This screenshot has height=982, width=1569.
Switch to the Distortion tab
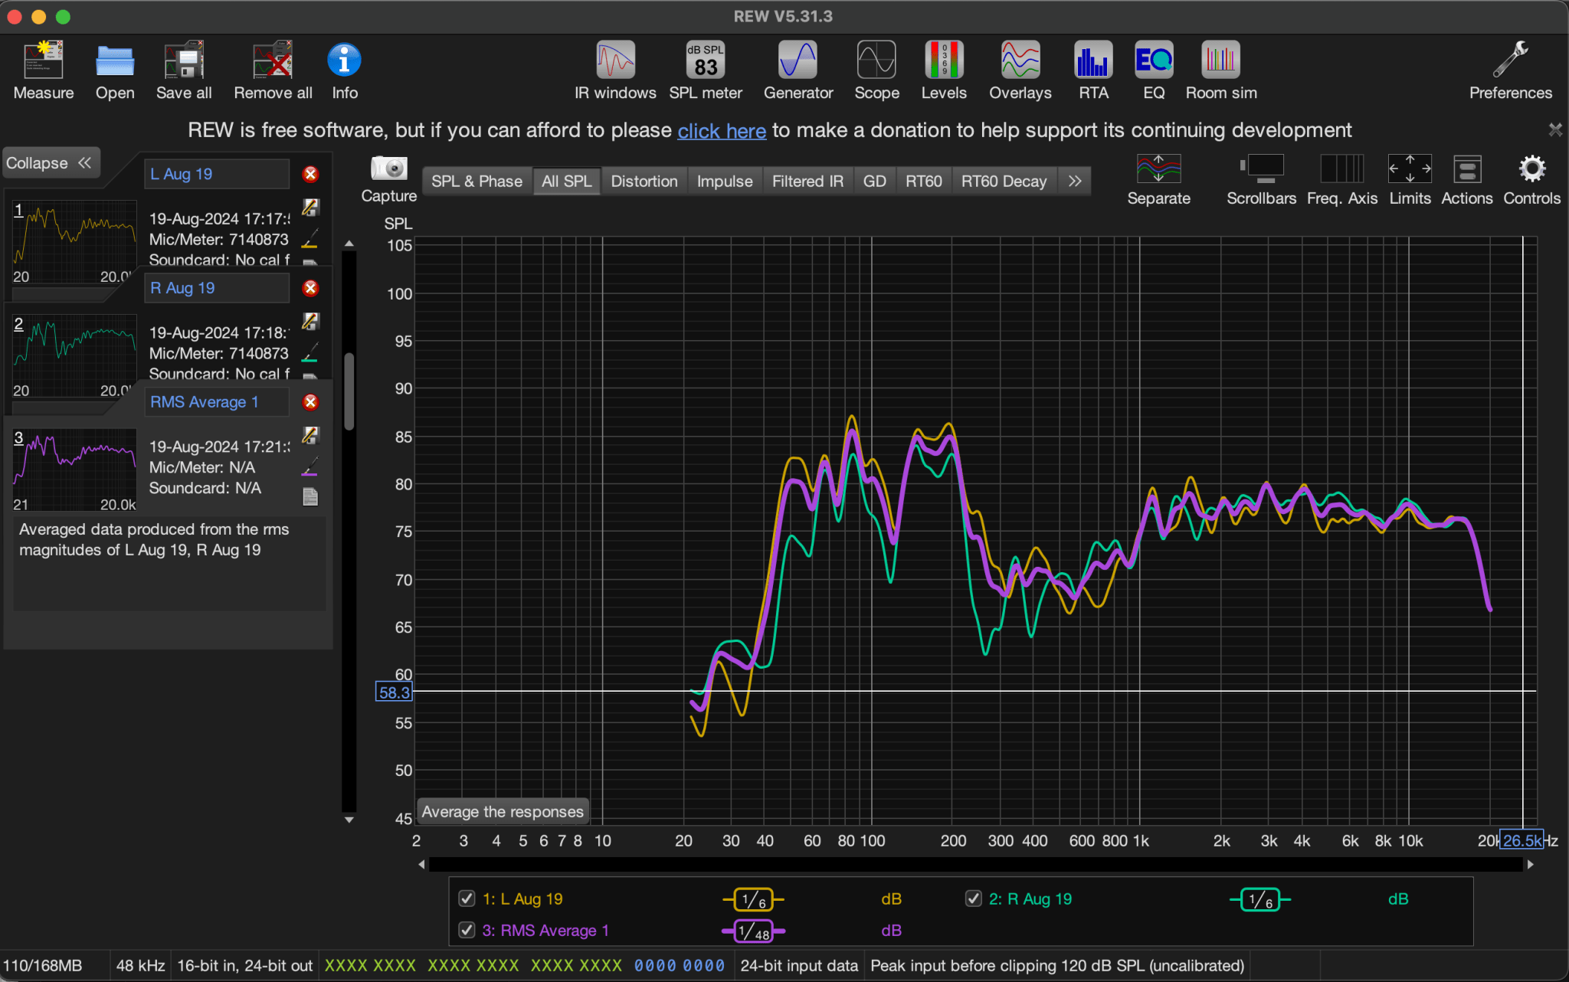point(644,182)
